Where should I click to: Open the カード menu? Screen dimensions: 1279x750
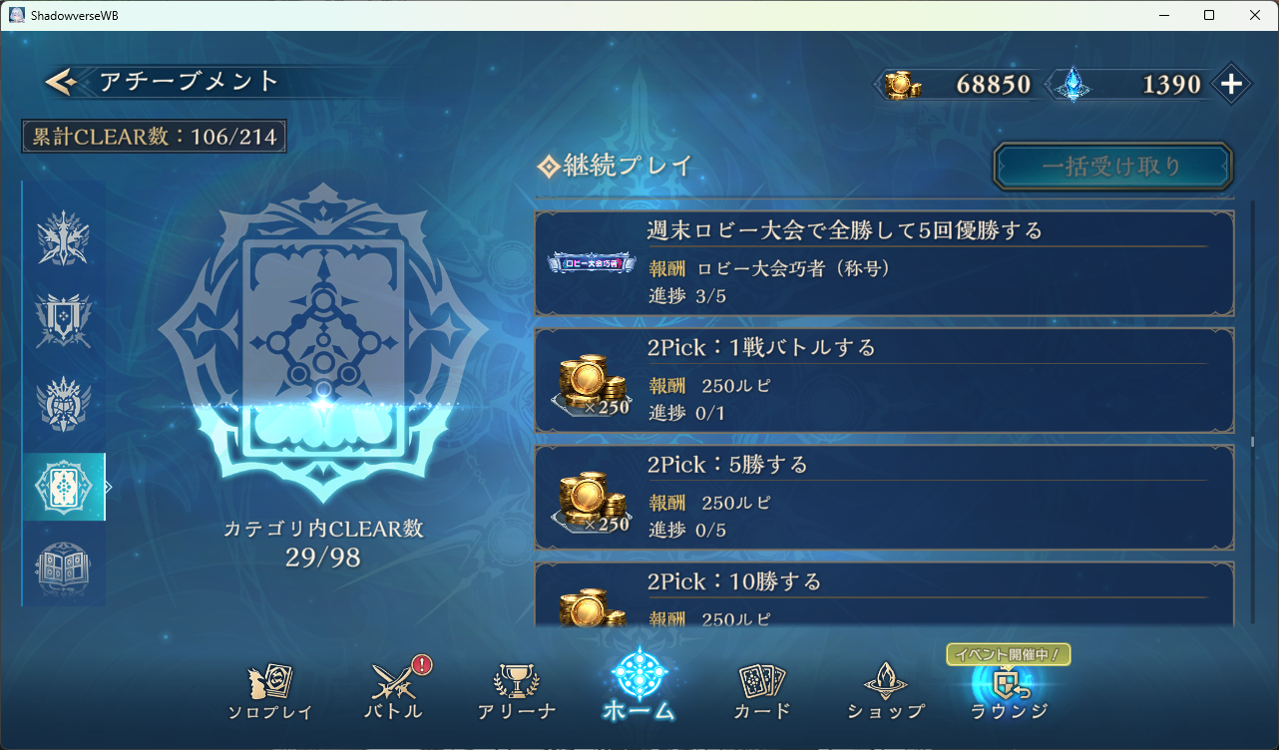pyautogui.click(x=762, y=692)
